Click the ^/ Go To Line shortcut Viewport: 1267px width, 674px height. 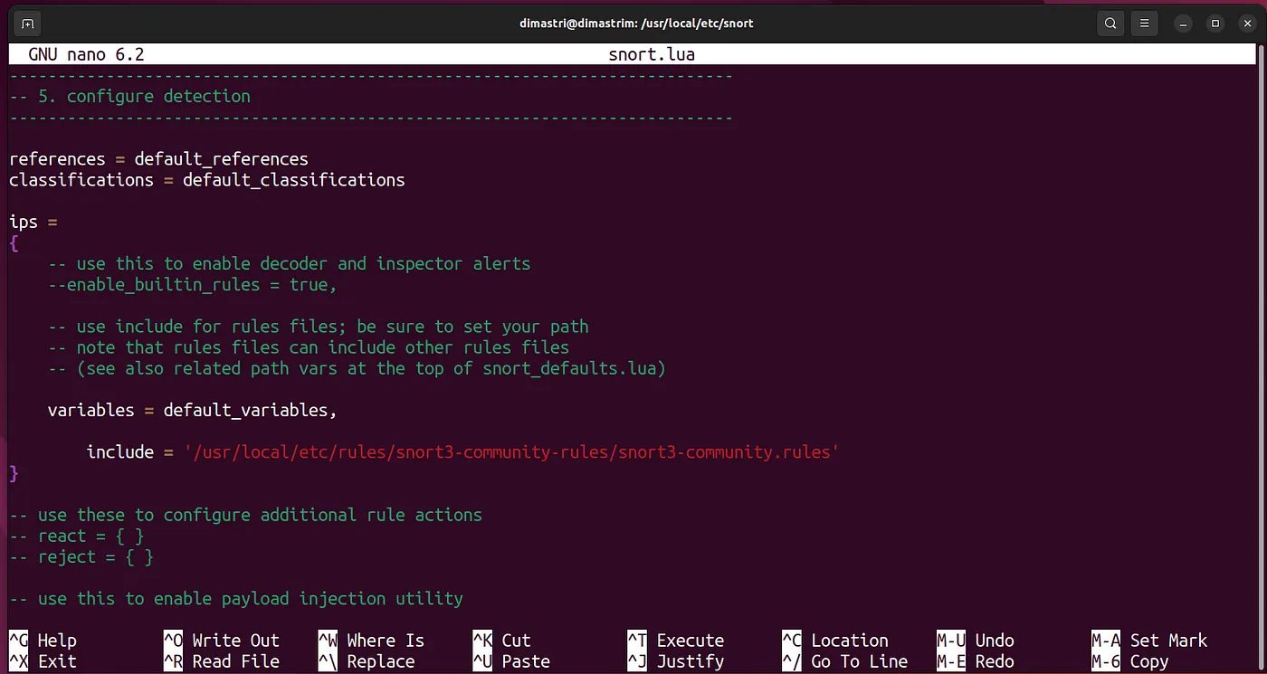tap(844, 661)
